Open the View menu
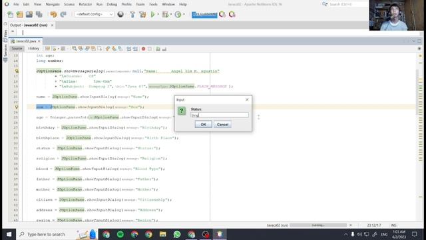The image size is (426, 240). point(37,5)
